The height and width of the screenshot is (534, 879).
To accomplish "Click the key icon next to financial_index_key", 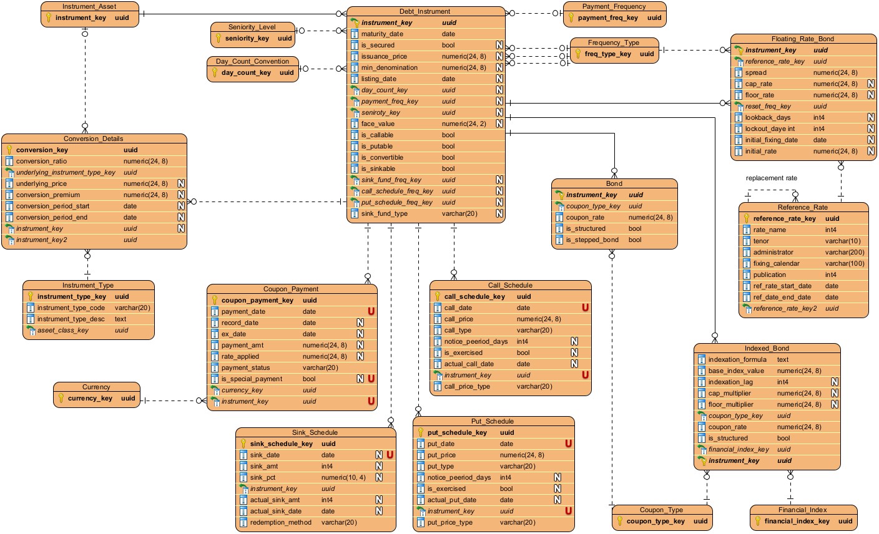I will 757,521.
